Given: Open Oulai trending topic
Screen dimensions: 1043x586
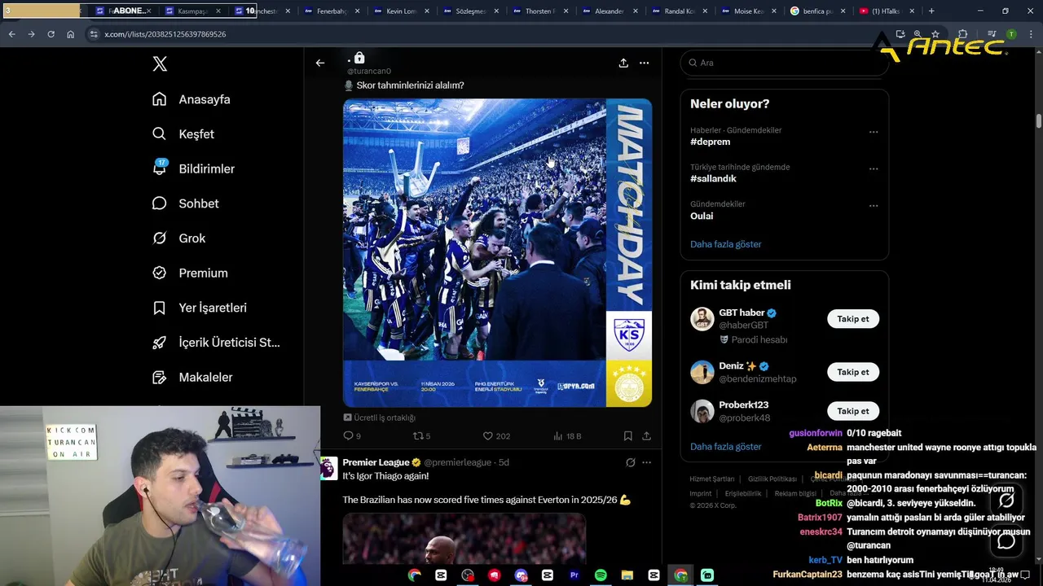Looking at the screenshot, I should click(x=702, y=216).
